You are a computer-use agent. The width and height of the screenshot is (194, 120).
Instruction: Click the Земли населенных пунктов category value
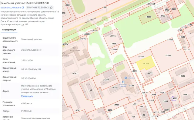point(35,118)
